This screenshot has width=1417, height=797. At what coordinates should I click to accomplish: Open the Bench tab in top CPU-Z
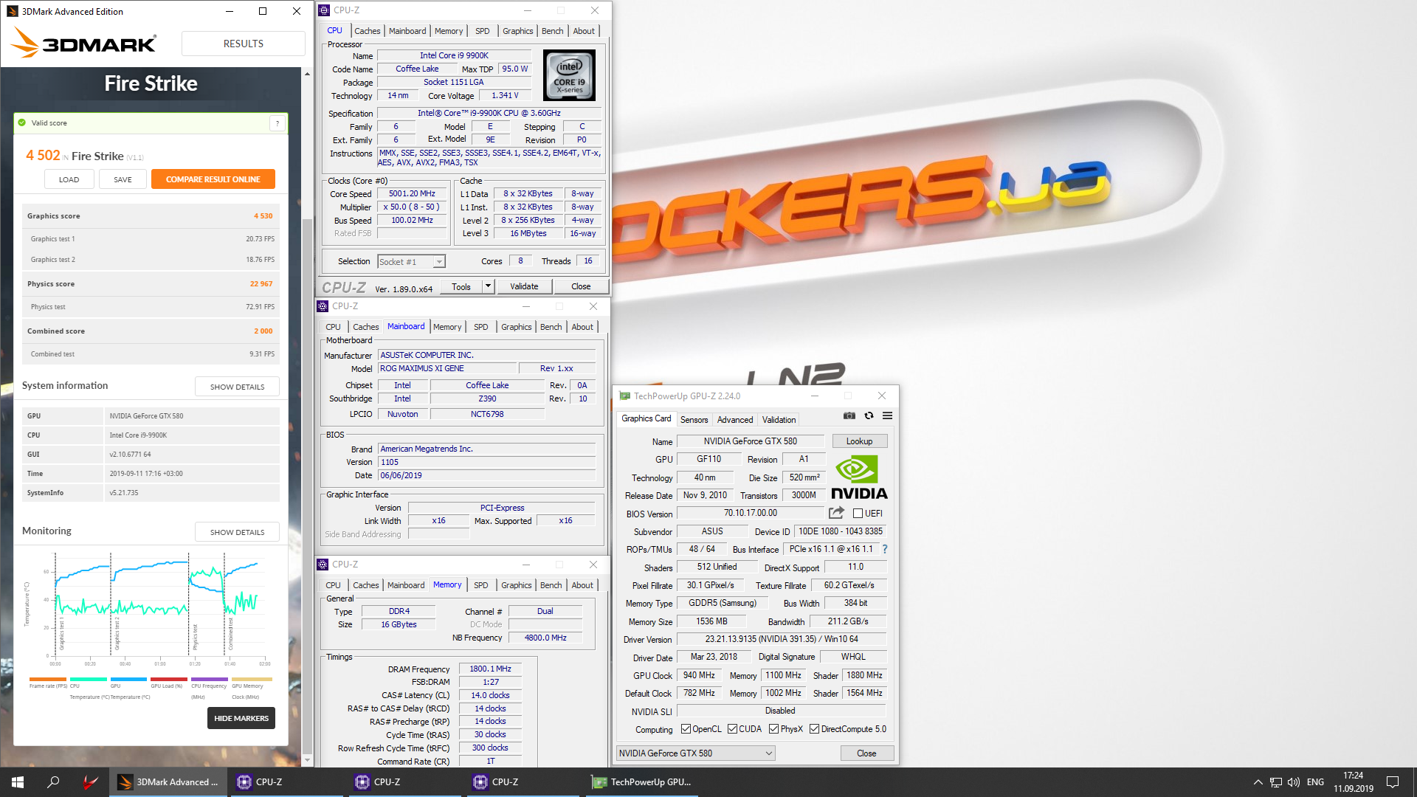[x=552, y=31]
